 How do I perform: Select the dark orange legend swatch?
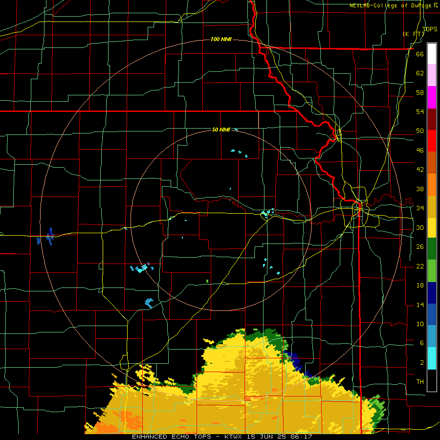pos(432,163)
